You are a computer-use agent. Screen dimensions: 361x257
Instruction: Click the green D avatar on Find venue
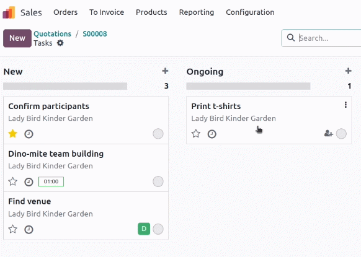click(144, 229)
